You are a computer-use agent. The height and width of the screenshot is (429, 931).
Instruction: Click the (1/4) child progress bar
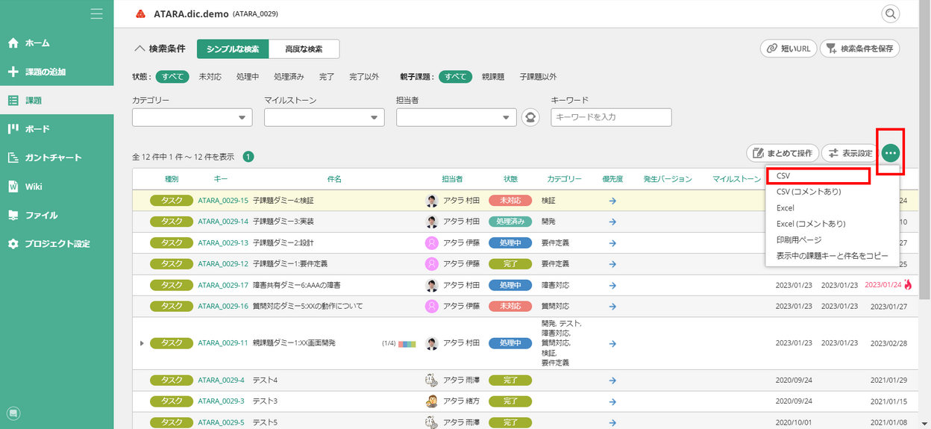(x=407, y=344)
